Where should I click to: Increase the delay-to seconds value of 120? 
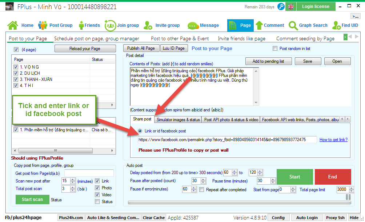(x=260, y=171)
